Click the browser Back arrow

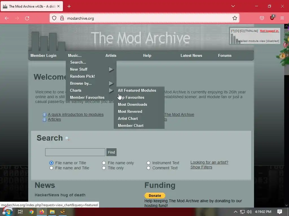7,18
